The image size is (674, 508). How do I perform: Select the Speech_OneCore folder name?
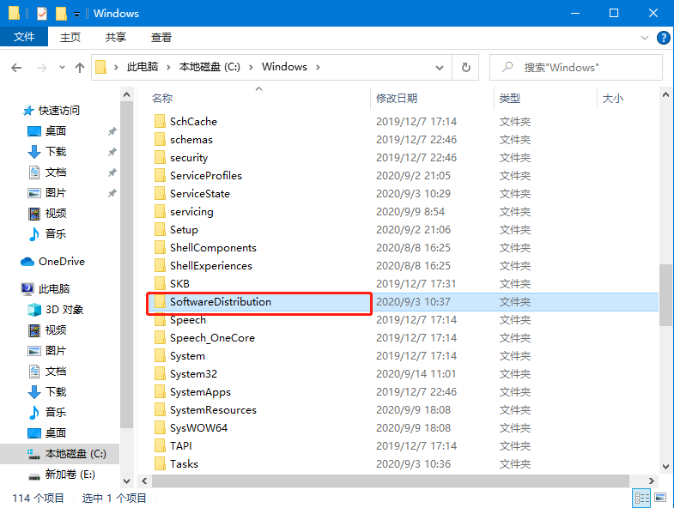pos(212,338)
